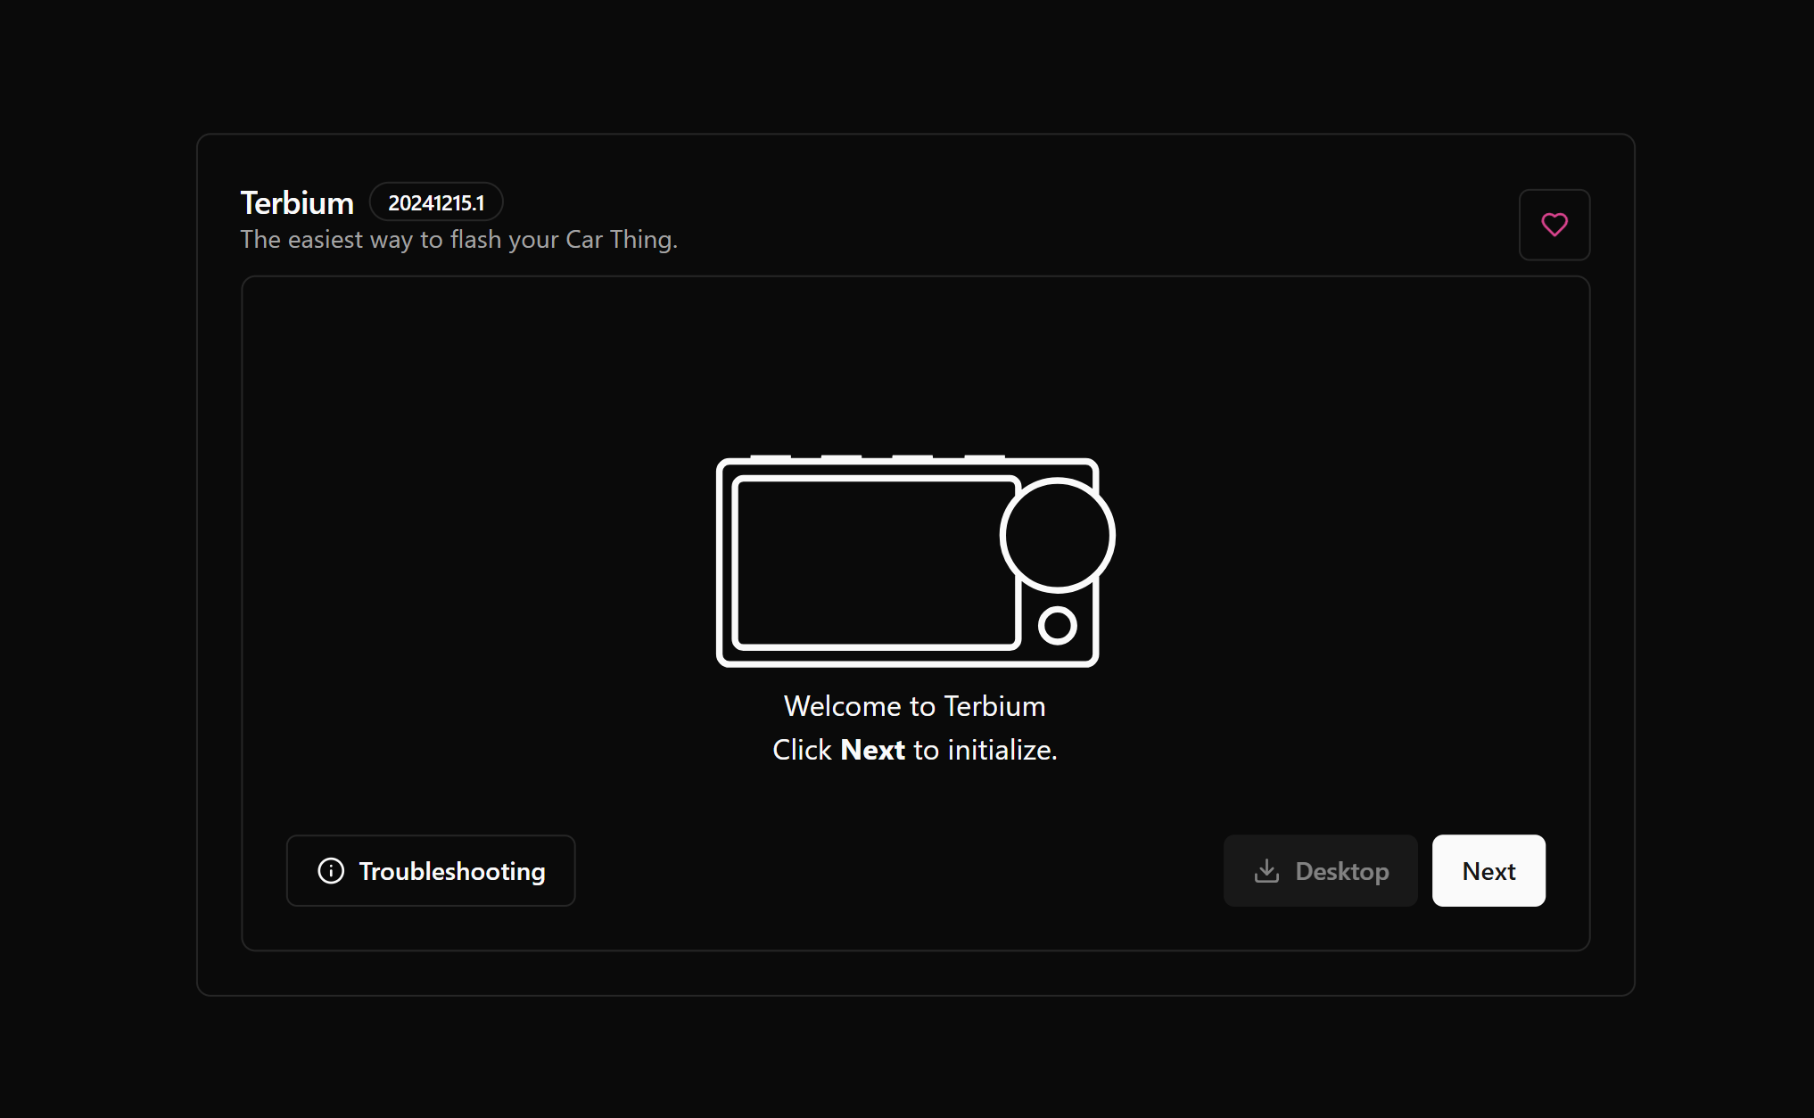Viewport: 1814px width, 1118px height.
Task: Click the Welcome to Terbium text
Action: pos(914,706)
